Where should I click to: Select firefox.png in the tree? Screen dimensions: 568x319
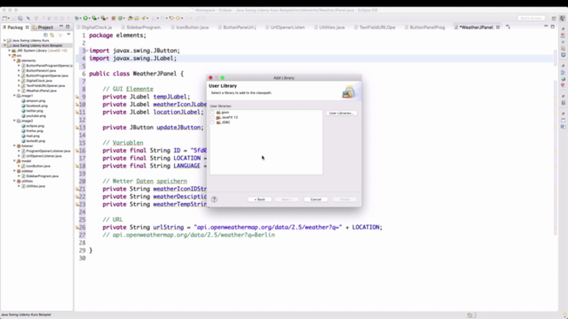click(34, 131)
